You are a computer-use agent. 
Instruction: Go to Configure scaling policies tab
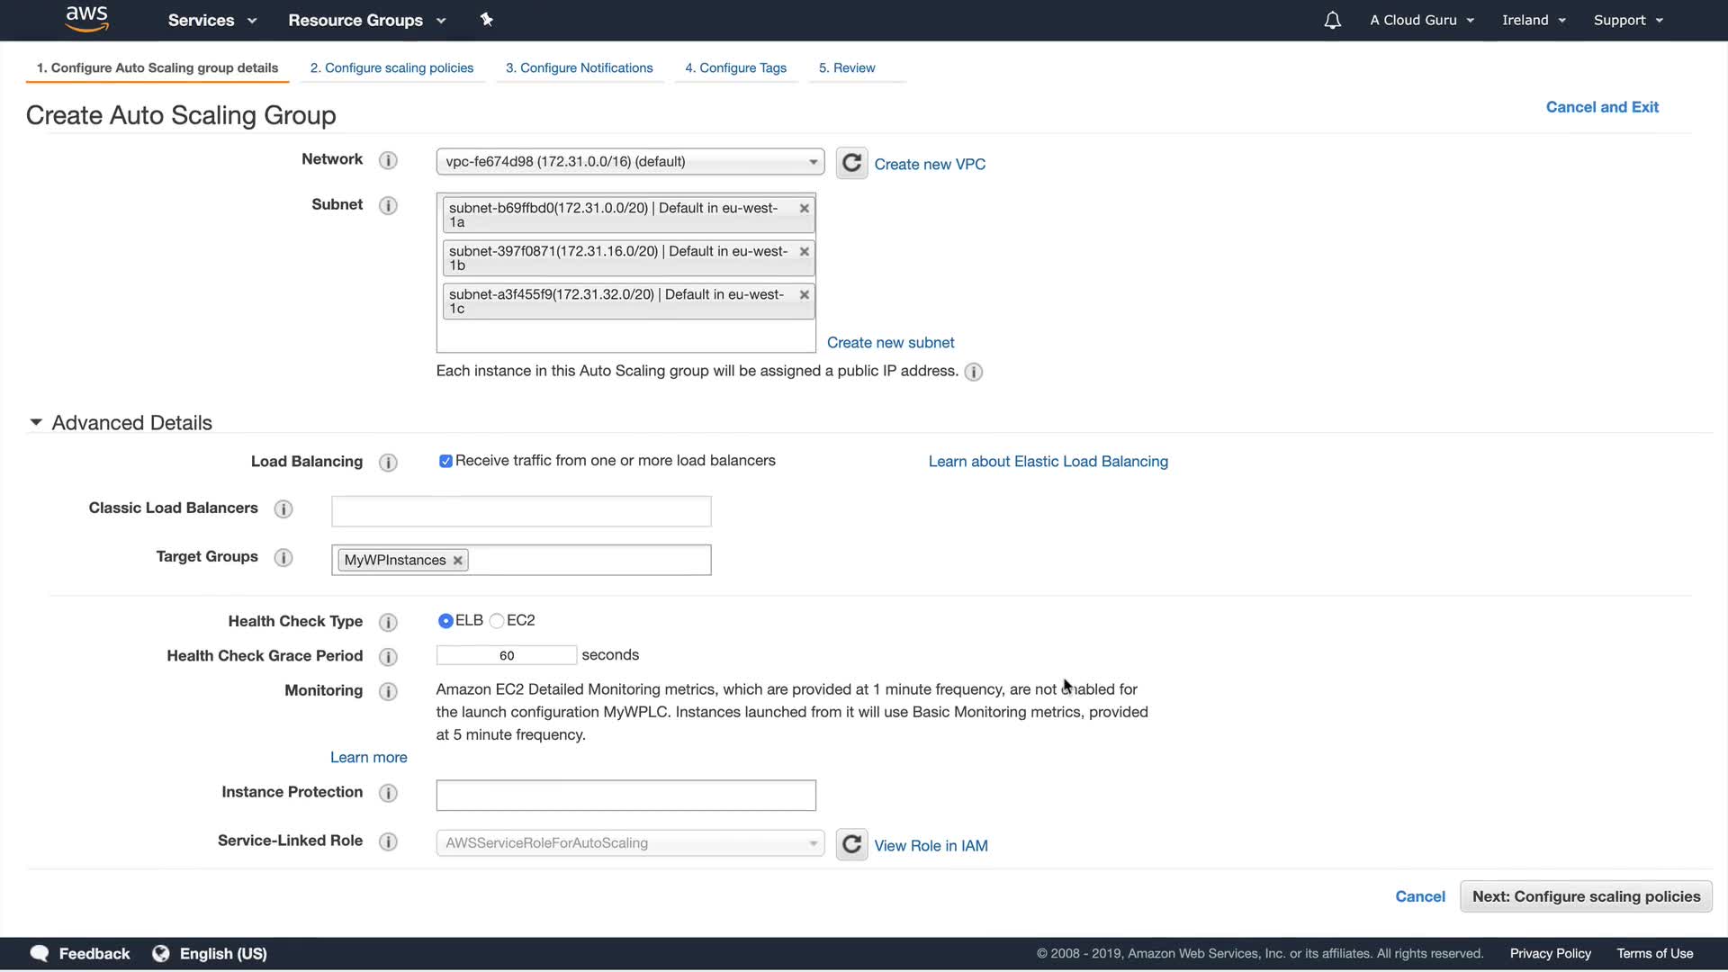pos(391,67)
